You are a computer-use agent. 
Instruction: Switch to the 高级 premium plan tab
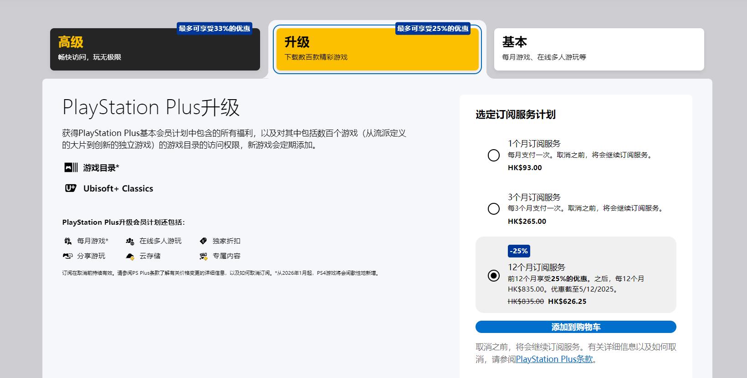pos(155,50)
